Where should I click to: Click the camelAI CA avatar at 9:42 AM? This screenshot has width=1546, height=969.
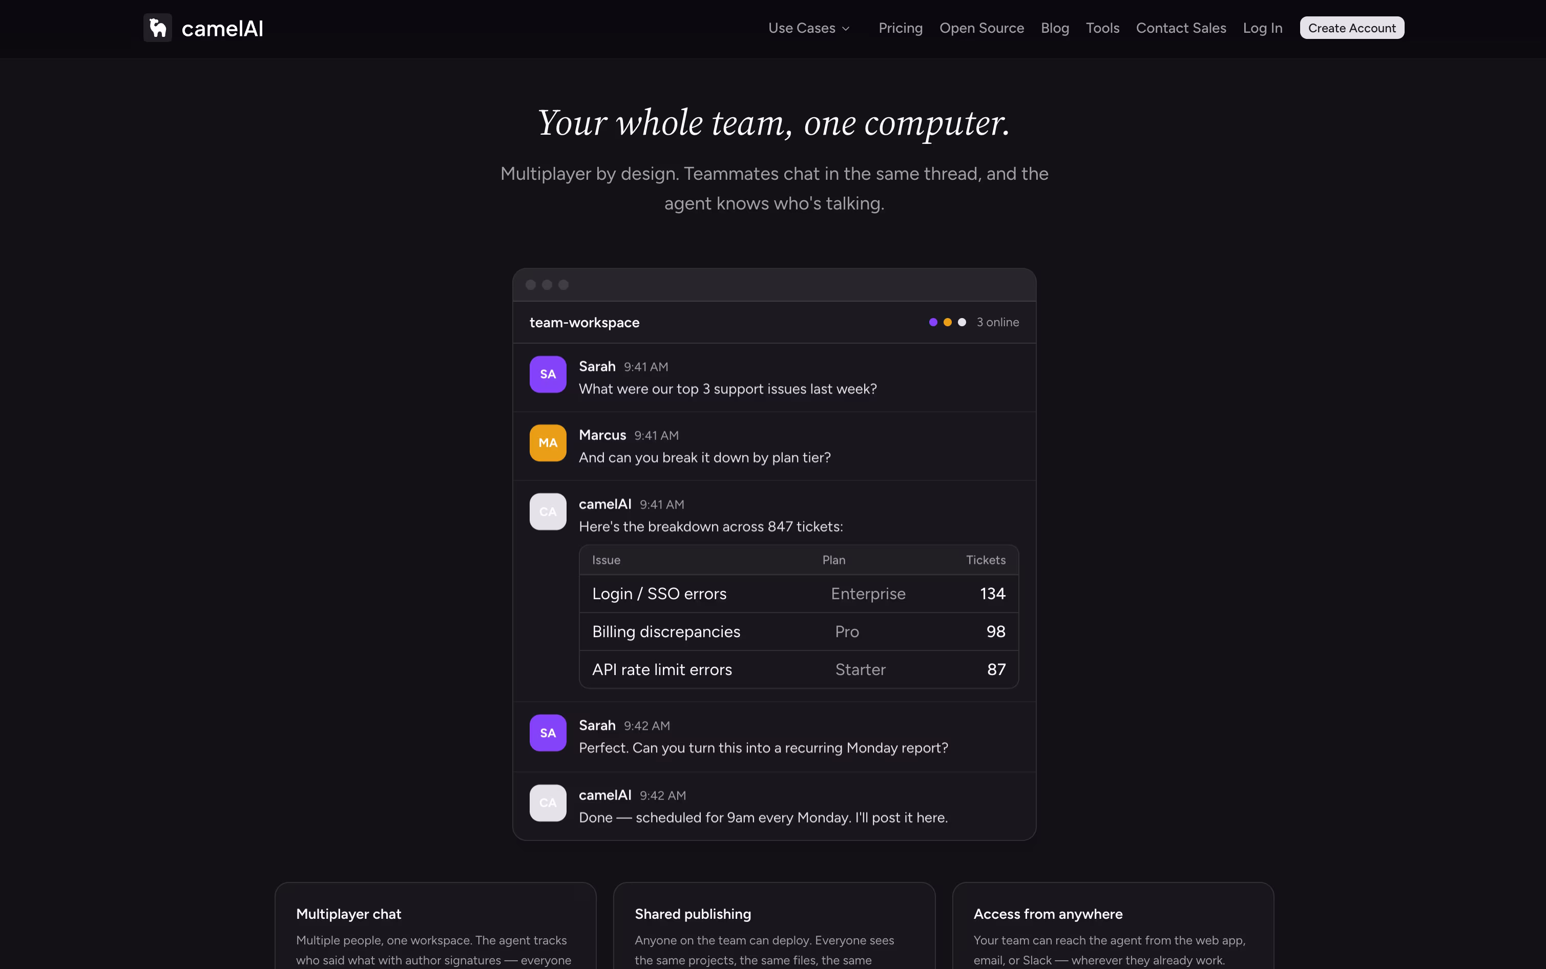click(548, 803)
